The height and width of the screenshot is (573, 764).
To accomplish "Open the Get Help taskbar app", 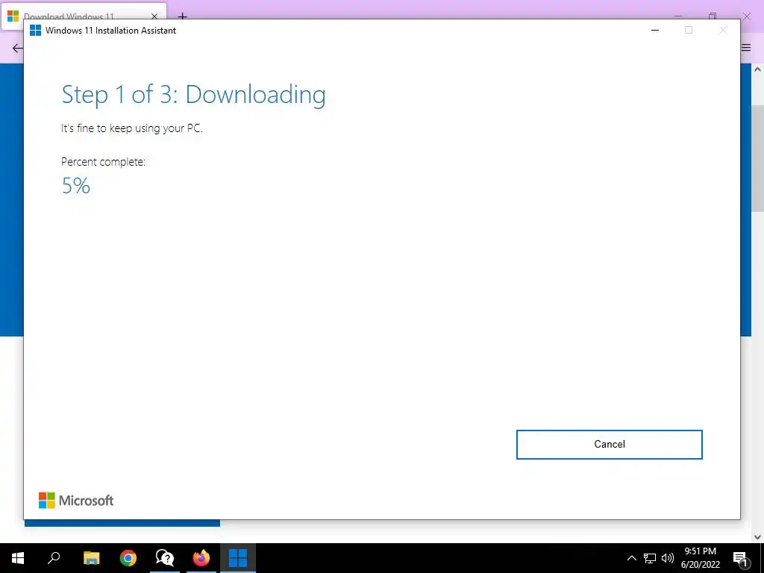I will [165, 558].
